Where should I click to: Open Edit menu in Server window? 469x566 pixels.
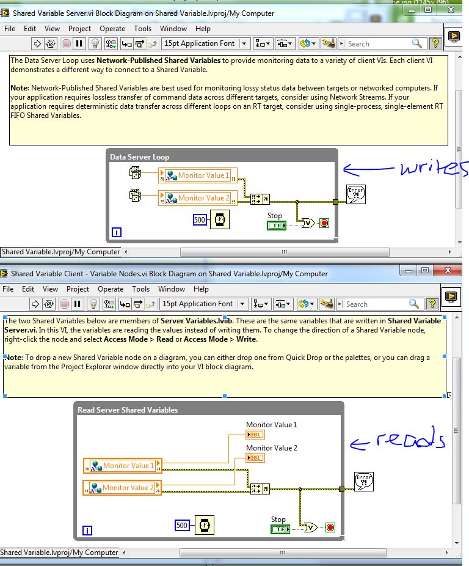pyautogui.click(x=30, y=29)
